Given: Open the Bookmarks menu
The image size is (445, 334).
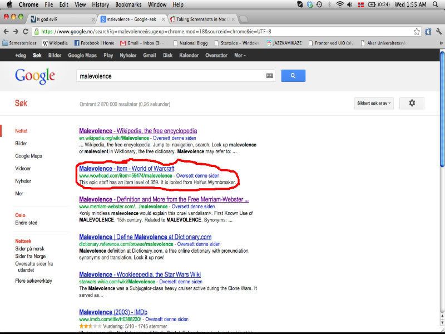Looking at the screenshot, I should [128, 4].
